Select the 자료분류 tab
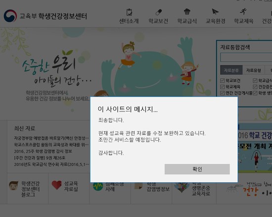 click(x=231, y=70)
